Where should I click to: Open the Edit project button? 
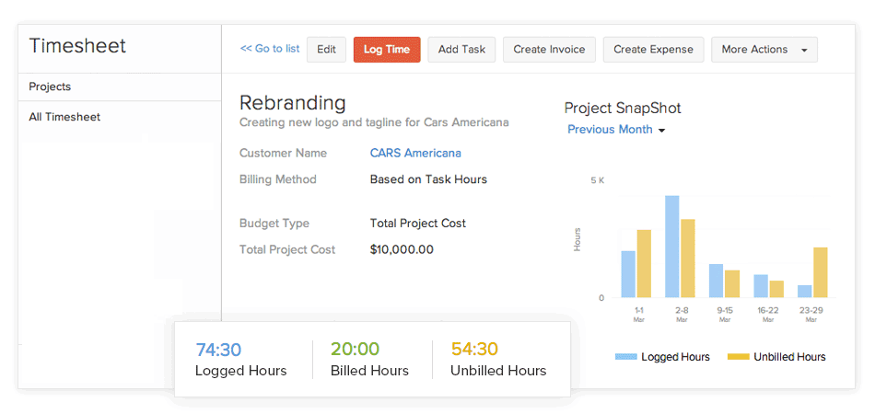click(x=326, y=50)
